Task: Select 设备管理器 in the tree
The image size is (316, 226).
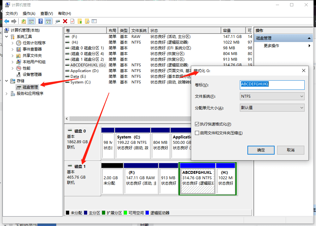Action: [x=32, y=75]
